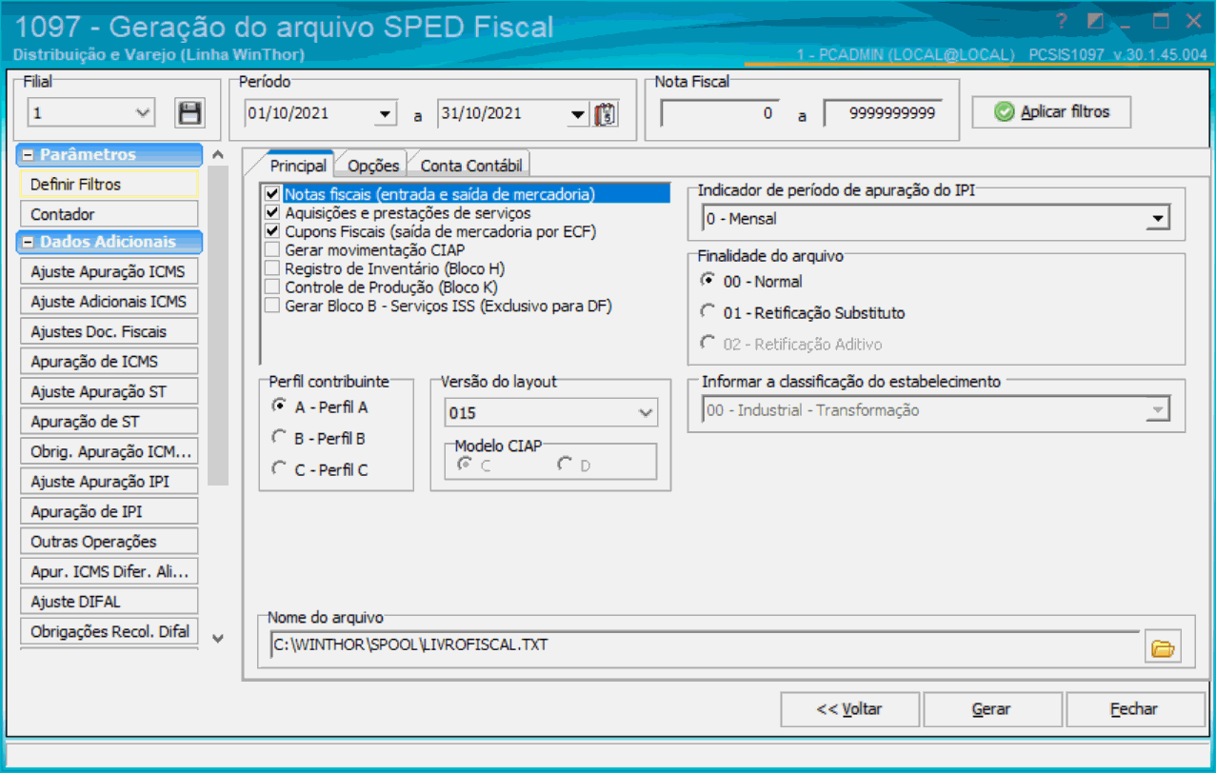Open the establishment classification dropdown
This screenshot has height=773, width=1216.
point(1158,410)
